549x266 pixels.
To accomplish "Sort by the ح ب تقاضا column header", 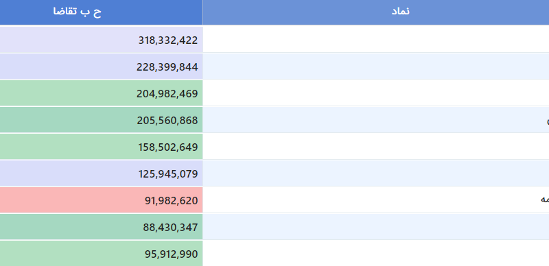I will 101,12.
